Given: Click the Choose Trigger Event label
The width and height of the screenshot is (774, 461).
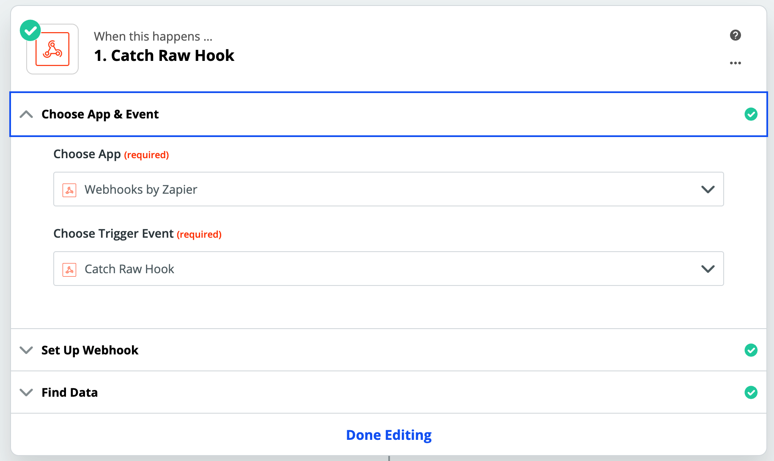Looking at the screenshot, I should (x=113, y=233).
